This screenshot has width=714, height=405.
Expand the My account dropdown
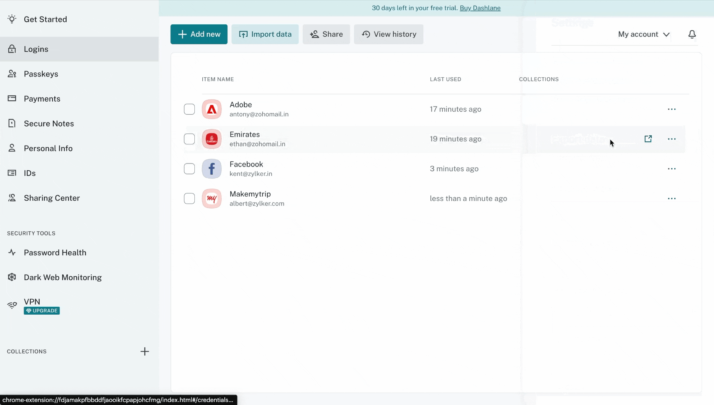point(644,34)
